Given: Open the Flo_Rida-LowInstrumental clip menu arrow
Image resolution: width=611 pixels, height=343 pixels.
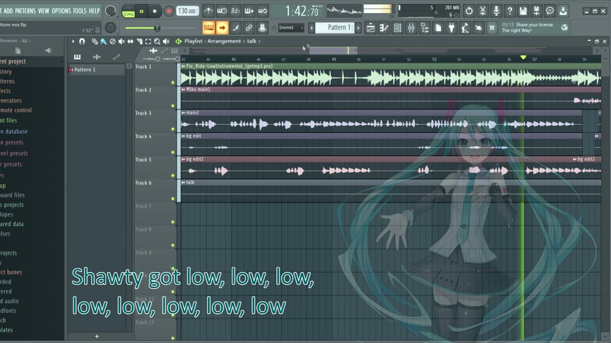Looking at the screenshot, I should pos(184,66).
